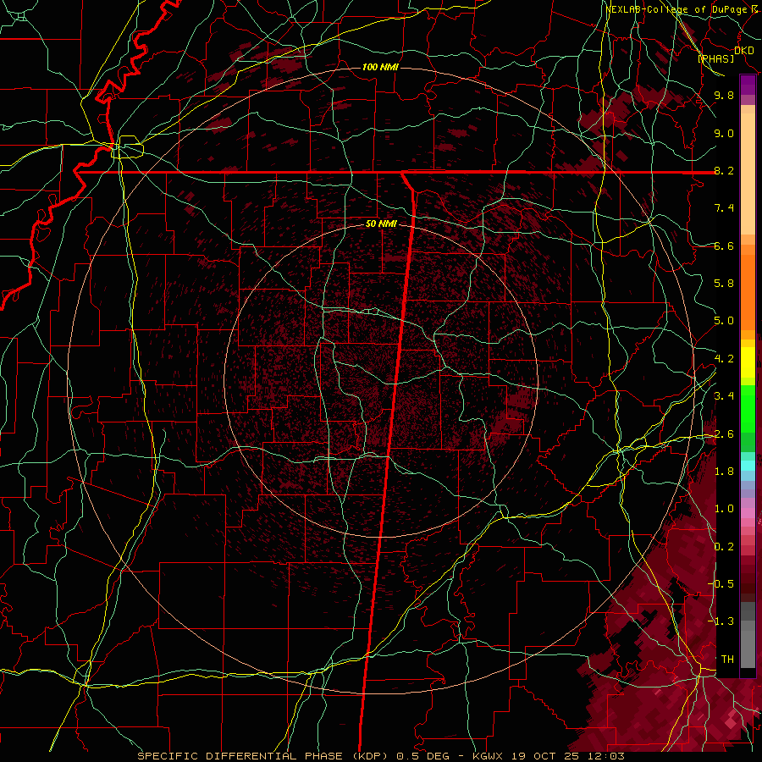Image resolution: width=762 pixels, height=762 pixels.
Task: Click the [PHAS] units label
Action: pyautogui.click(x=715, y=58)
